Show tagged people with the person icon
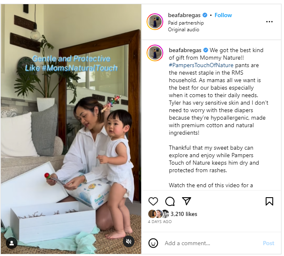 pos(12,243)
